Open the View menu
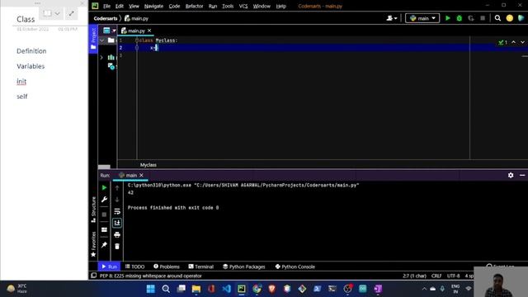Viewport: 528px width, 297px height. point(134,6)
